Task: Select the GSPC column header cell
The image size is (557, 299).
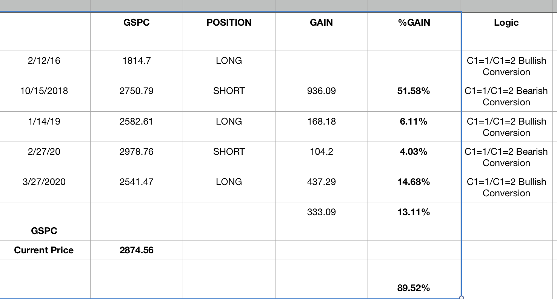Action: pos(136,23)
